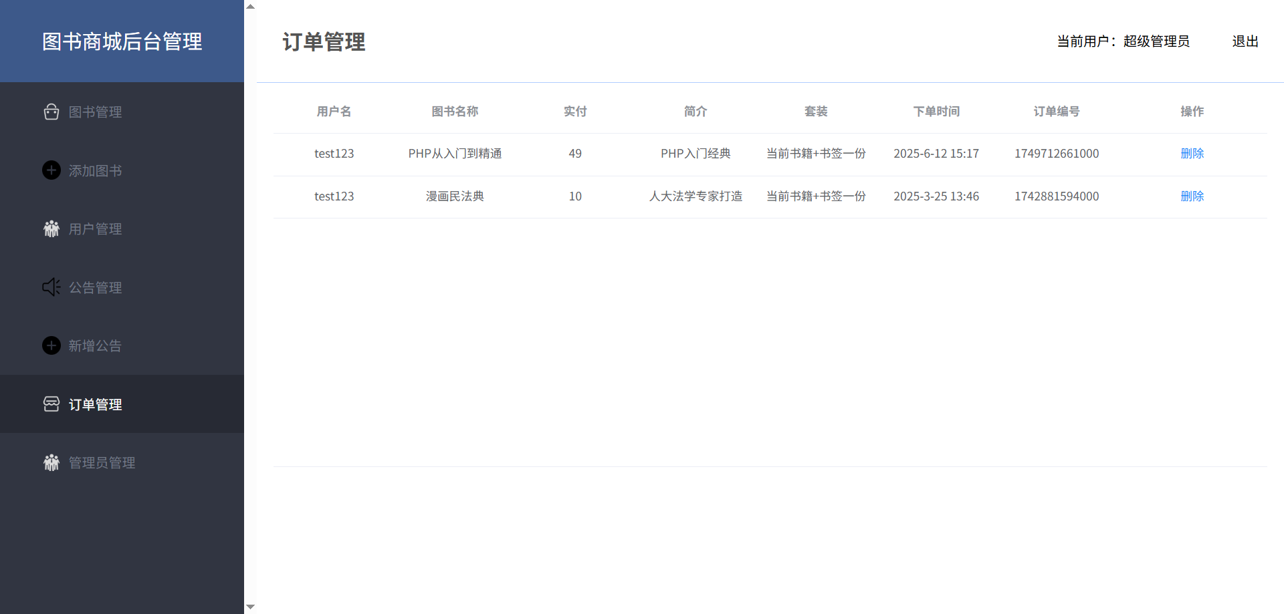This screenshot has height=614, width=1284.
Task: Click the PHP入门经典 description cell
Action: pyautogui.click(x=695, y=154)
